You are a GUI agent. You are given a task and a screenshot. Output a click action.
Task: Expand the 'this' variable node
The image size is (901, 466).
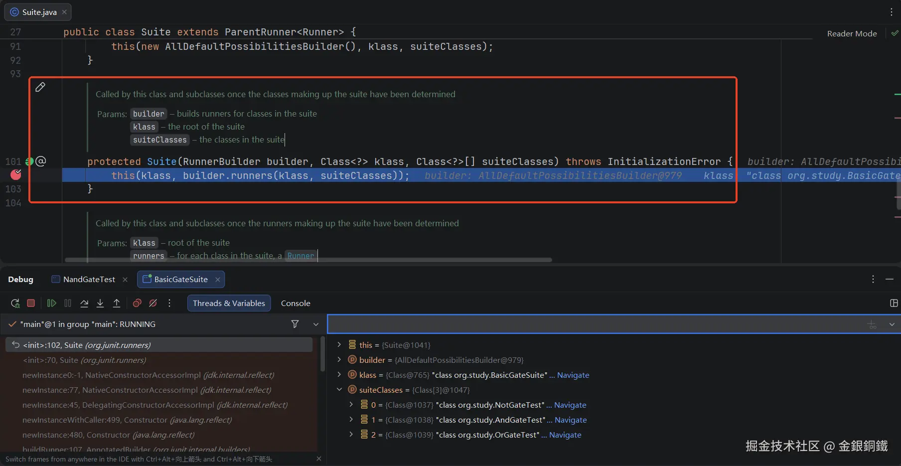339,345
